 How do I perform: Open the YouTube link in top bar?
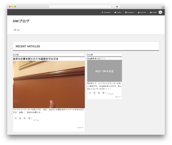pos(142,12)
